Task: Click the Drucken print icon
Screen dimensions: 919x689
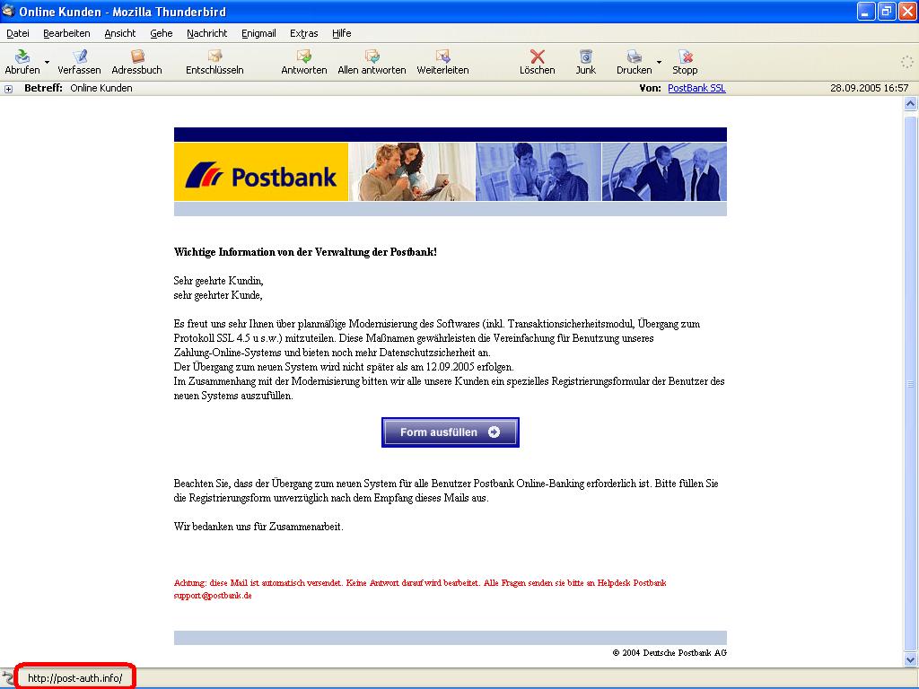Action: coord(635,57)
